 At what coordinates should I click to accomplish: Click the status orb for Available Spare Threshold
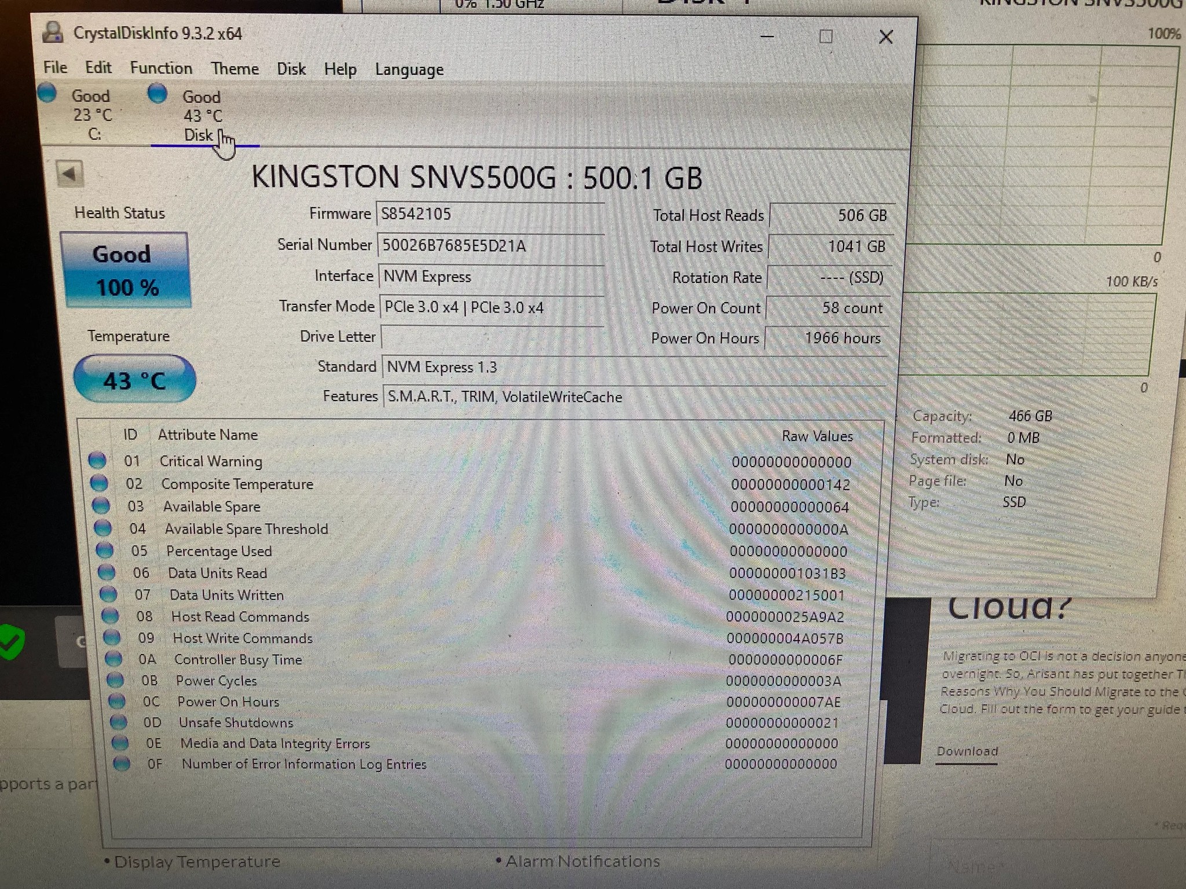(103, 528)
